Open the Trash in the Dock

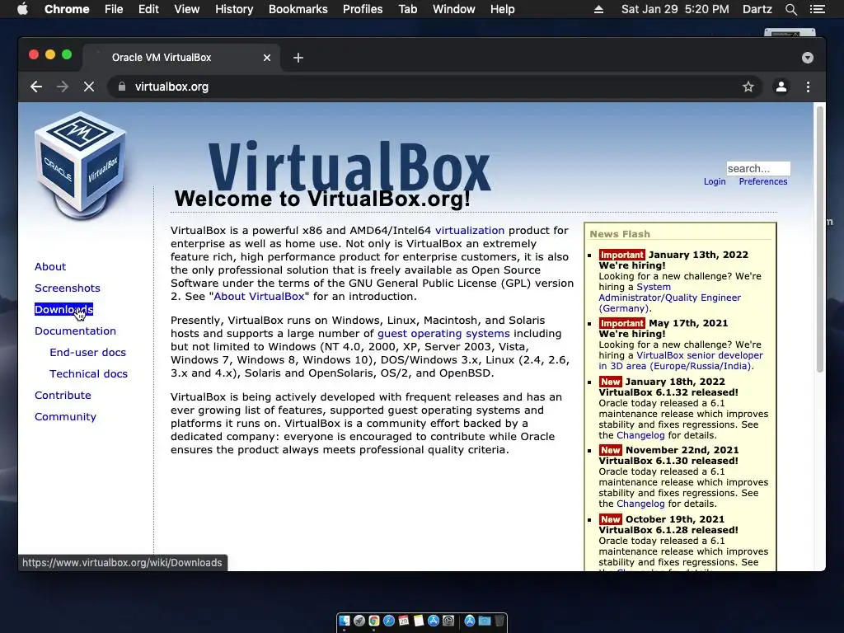[x=499, y=621]
